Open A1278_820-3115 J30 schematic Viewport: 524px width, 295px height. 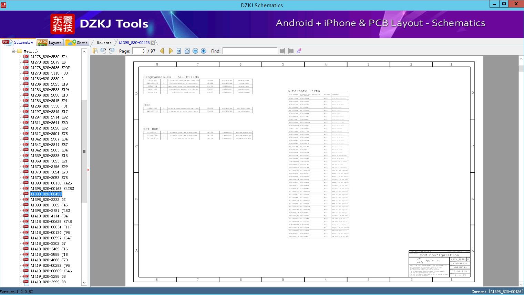49,73
